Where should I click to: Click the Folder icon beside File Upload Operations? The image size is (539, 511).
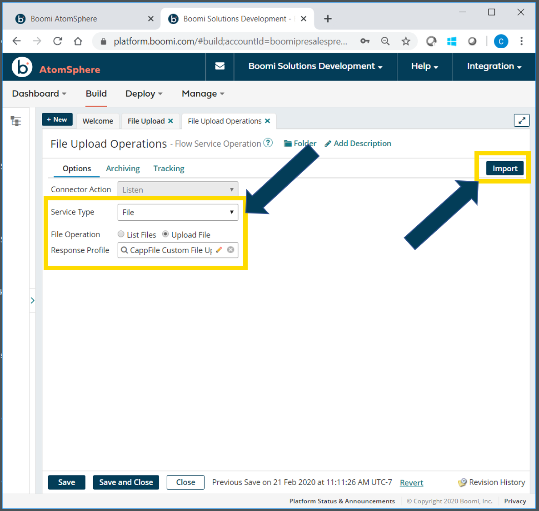pos(287,143)
